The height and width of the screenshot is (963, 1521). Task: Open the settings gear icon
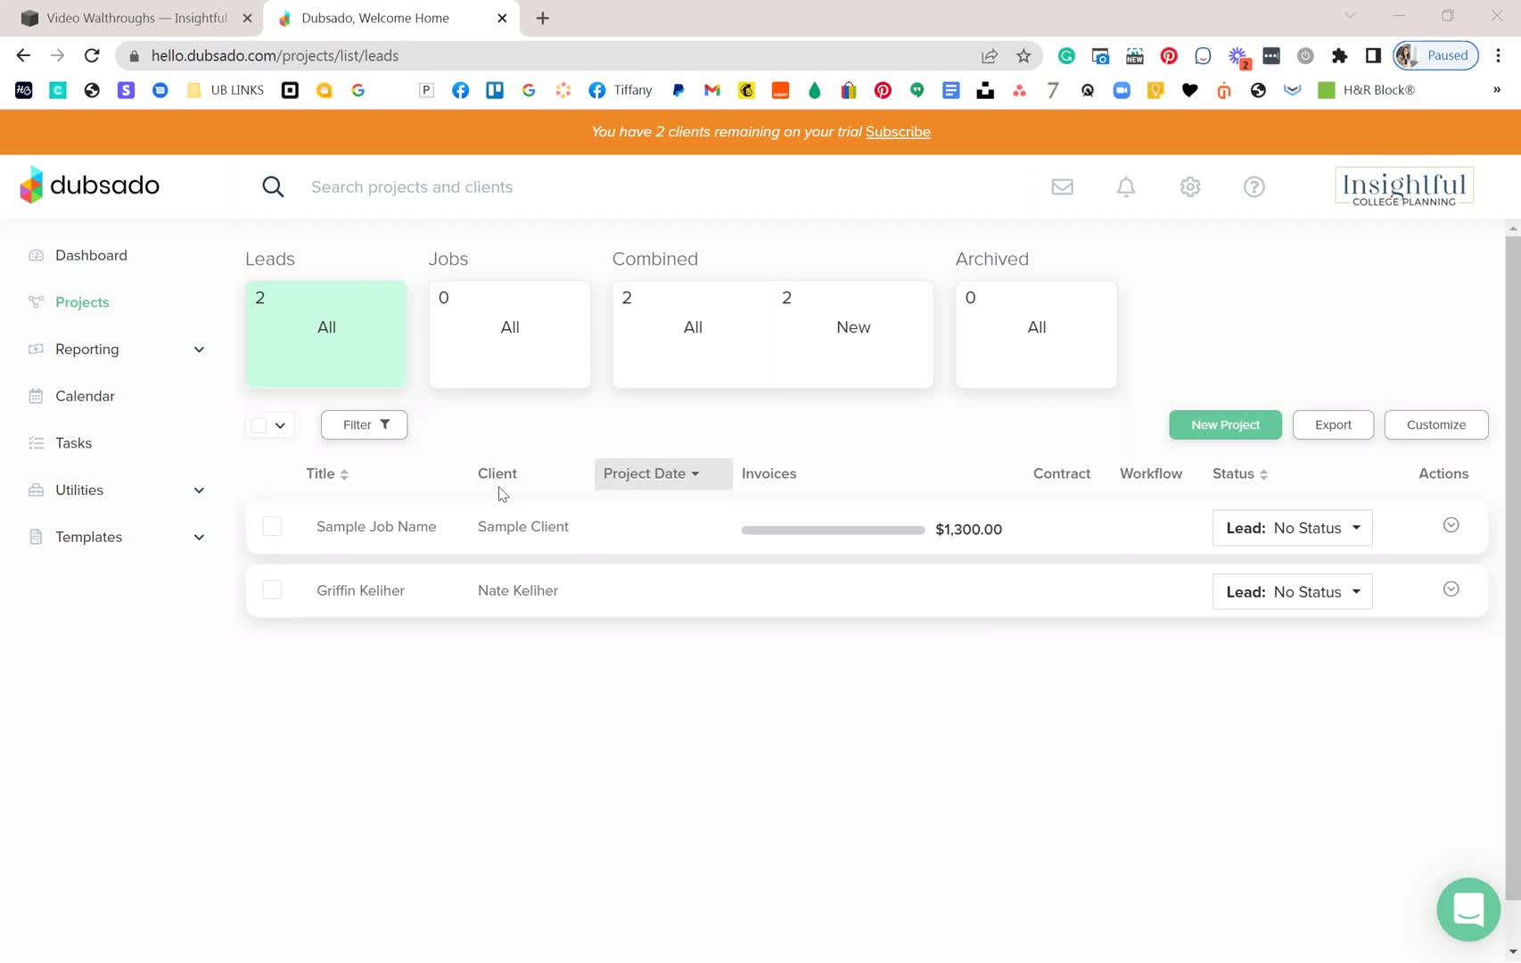tap(1190, 186)
